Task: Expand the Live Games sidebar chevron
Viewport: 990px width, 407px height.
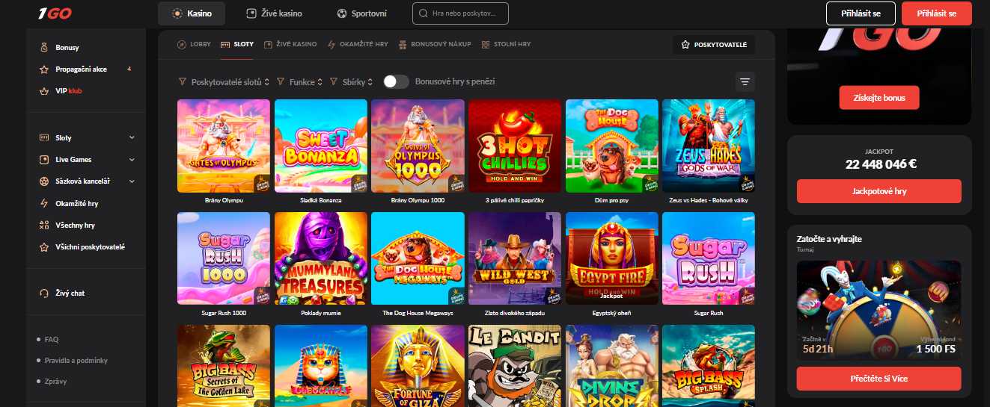Action: click(x=132, y=160)
